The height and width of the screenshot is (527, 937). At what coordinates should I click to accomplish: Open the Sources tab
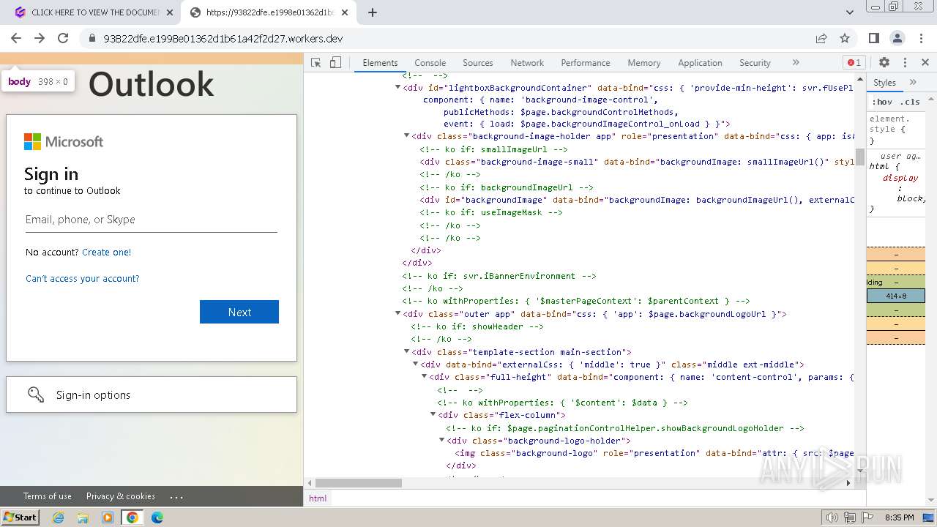[477, 63]
